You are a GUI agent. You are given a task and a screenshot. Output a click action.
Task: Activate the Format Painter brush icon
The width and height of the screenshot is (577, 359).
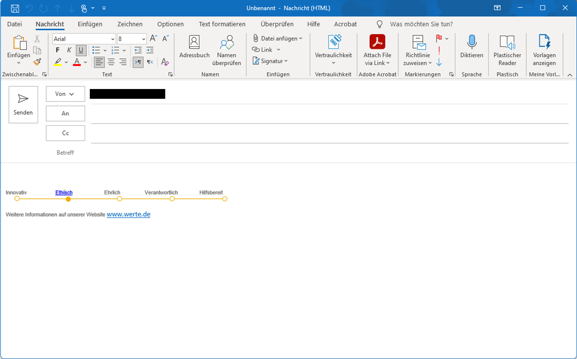[x=37, y=62]
